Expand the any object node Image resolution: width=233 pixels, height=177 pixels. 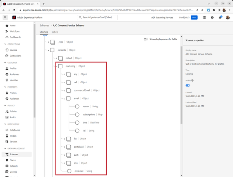[x=64, y=74]
